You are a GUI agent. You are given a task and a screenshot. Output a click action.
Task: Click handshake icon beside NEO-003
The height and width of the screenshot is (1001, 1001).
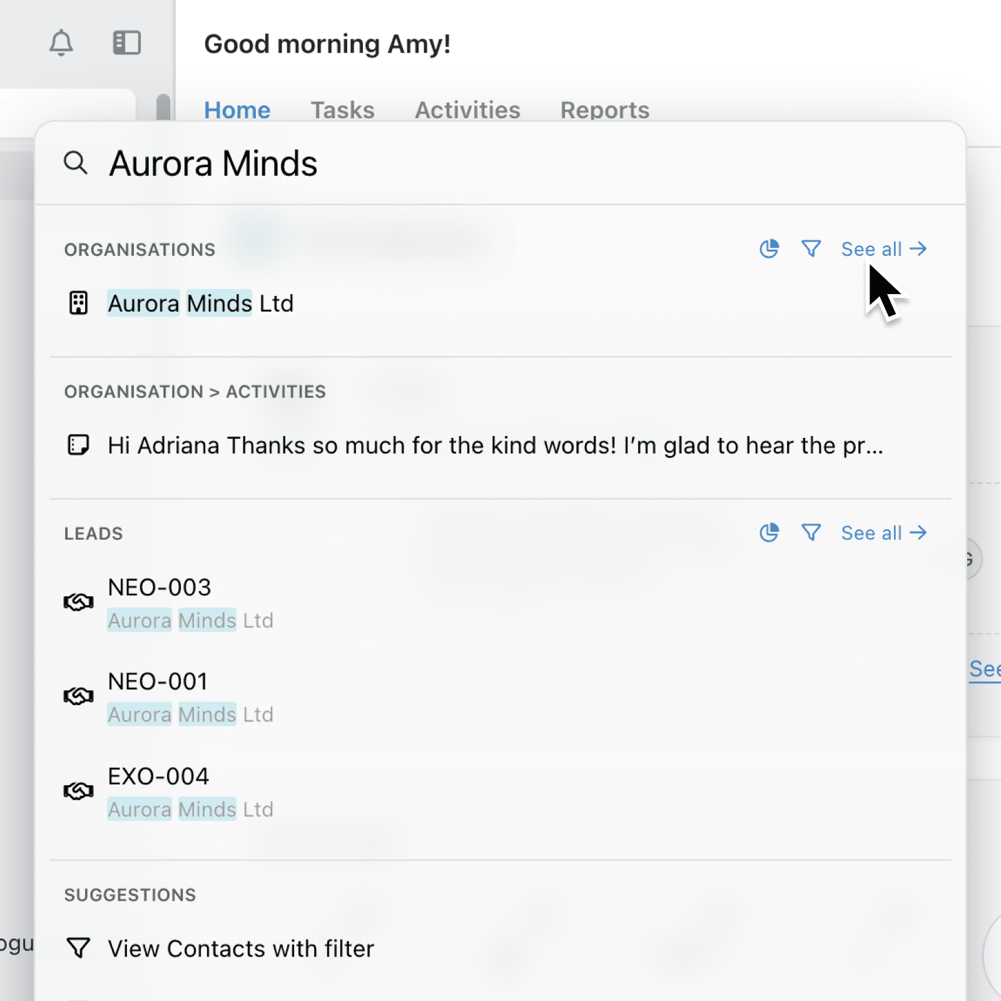coord(78,602)
